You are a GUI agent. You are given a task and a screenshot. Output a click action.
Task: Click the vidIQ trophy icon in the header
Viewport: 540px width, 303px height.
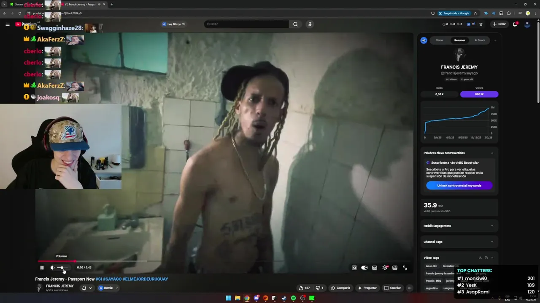(481, 24)
